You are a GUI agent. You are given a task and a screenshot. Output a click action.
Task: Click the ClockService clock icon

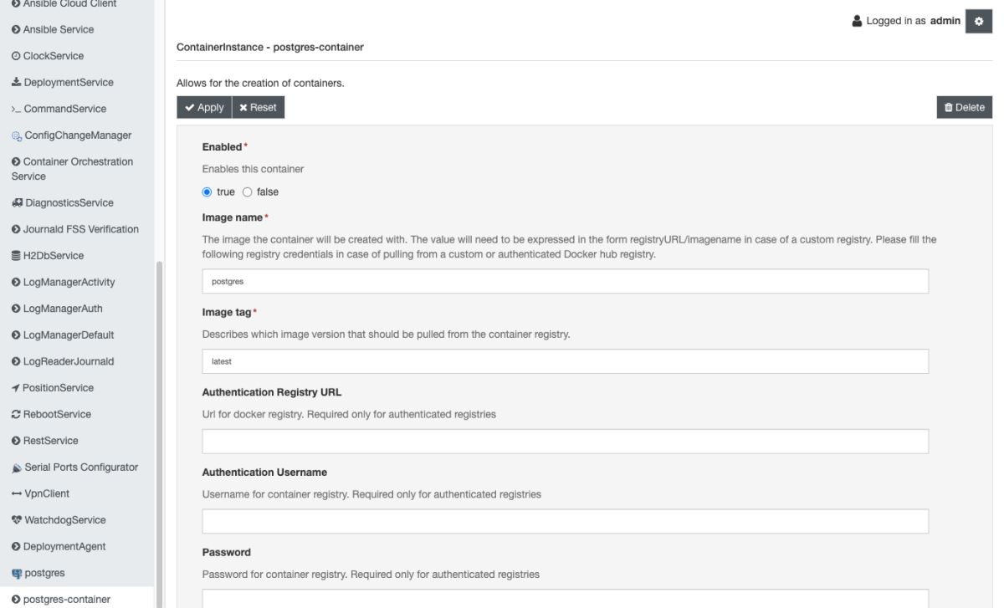16,56
